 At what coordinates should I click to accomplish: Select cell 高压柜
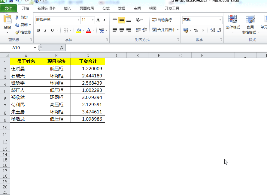pyautogui.click(x=56, y=105)
